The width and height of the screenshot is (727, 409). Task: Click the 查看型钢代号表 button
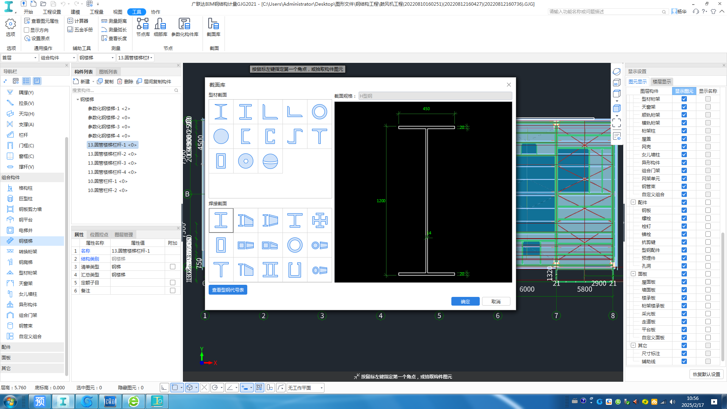coord(228,290)
